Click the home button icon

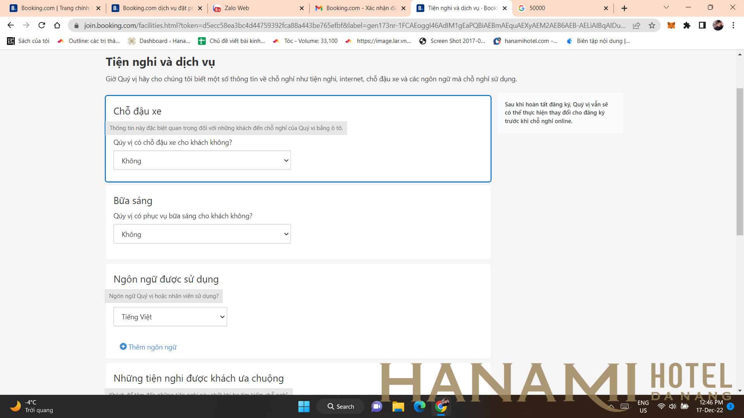57,26
